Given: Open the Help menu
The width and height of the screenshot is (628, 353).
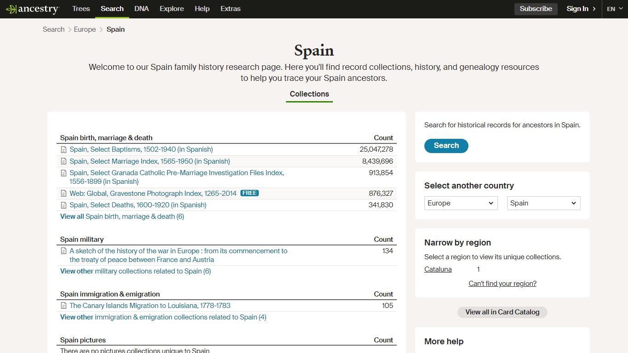Looking at the screenshot, I should point(202,9).
